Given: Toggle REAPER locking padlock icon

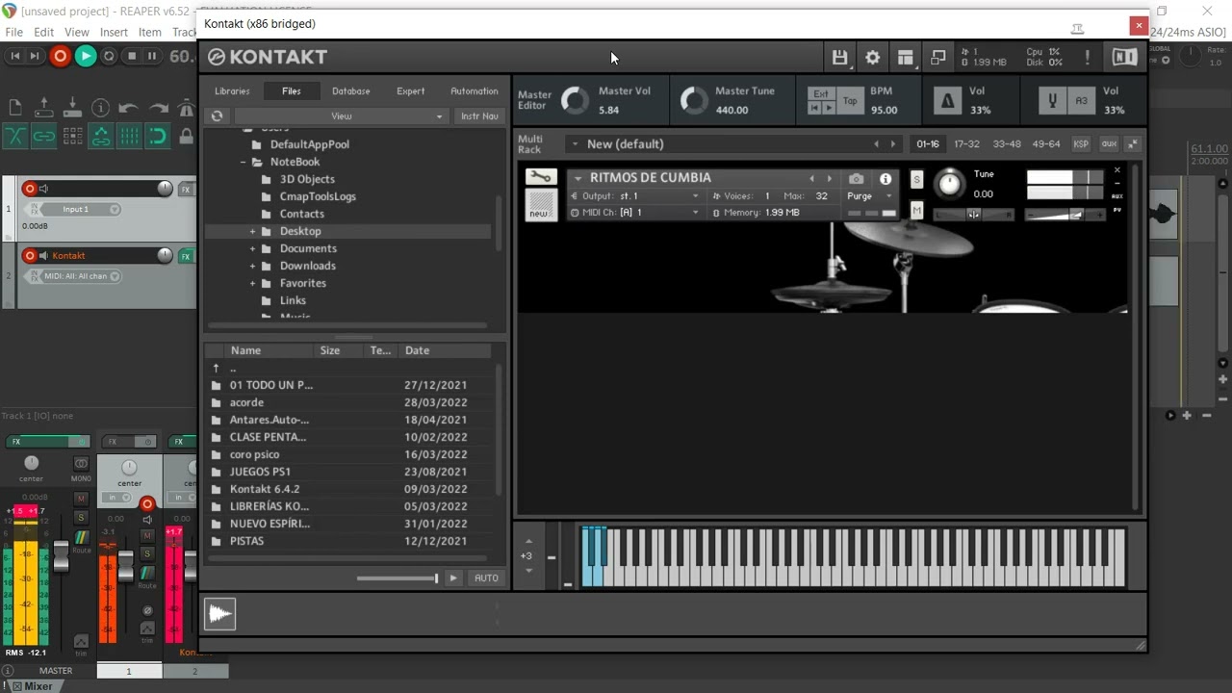Looking at the screenshot, I should click(x=185, y=137).
